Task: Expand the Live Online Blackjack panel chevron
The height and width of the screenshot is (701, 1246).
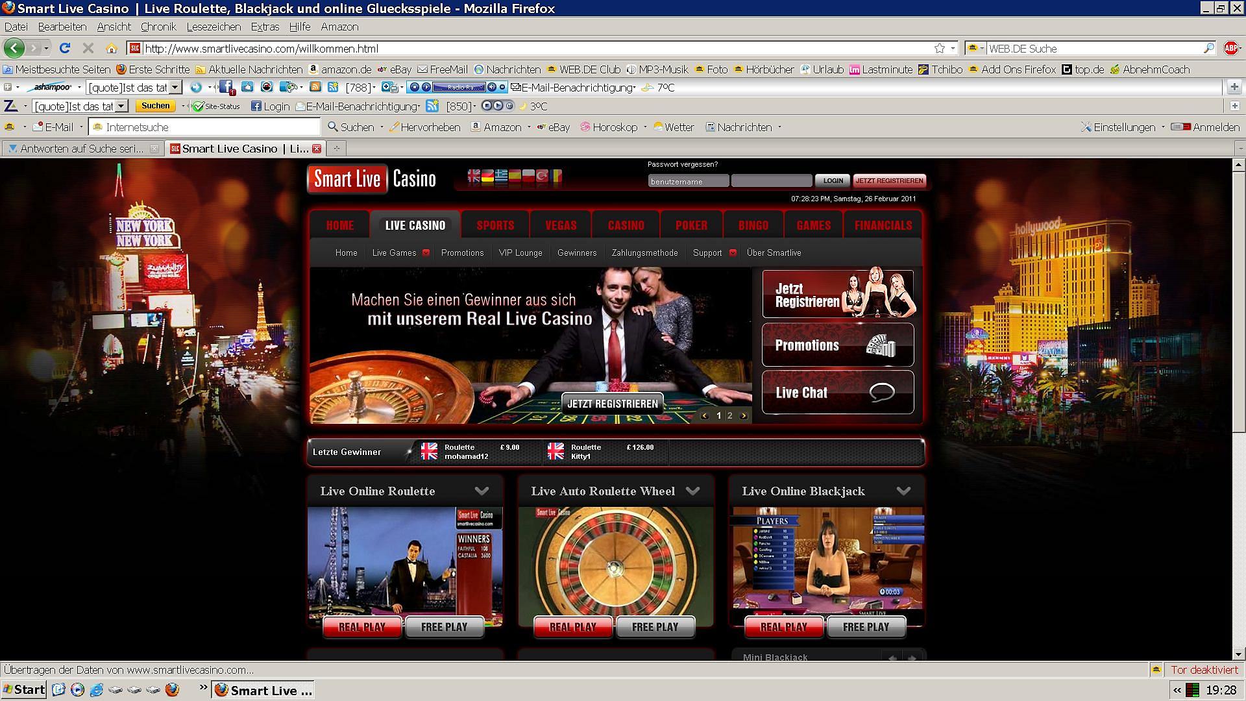Action: coord(903,491)
